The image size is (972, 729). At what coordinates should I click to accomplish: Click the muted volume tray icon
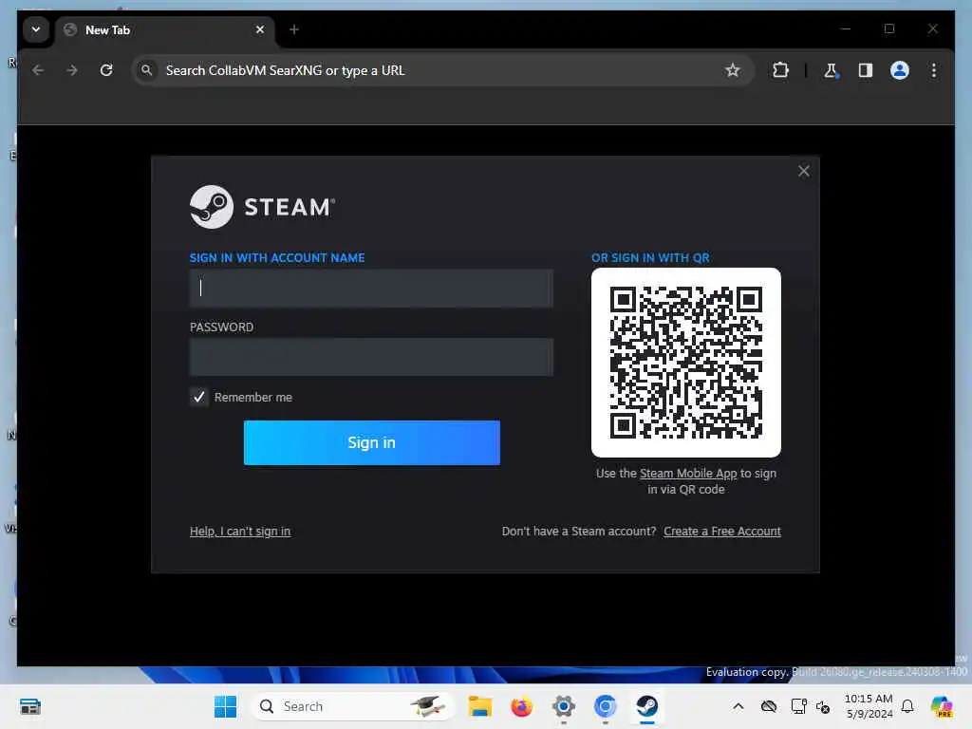pos(823,706)
